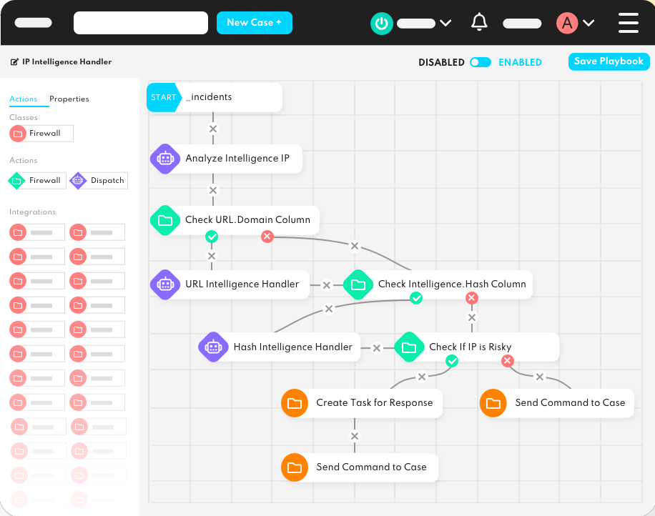Screen dimensions: 655x516
Task: Click red X output of Check If IP is Risky
Action: pyautogui.click(x=508, y=362)
